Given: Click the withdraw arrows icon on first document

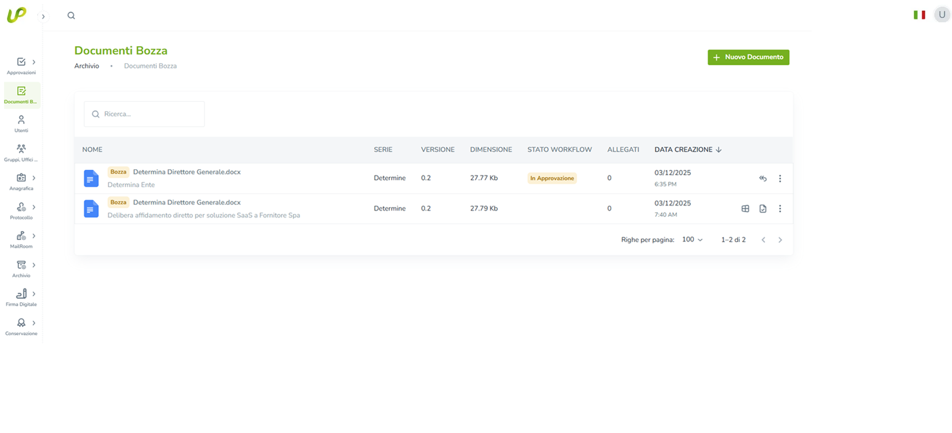Looking at the screenshot, I should [x=763, y=178].
